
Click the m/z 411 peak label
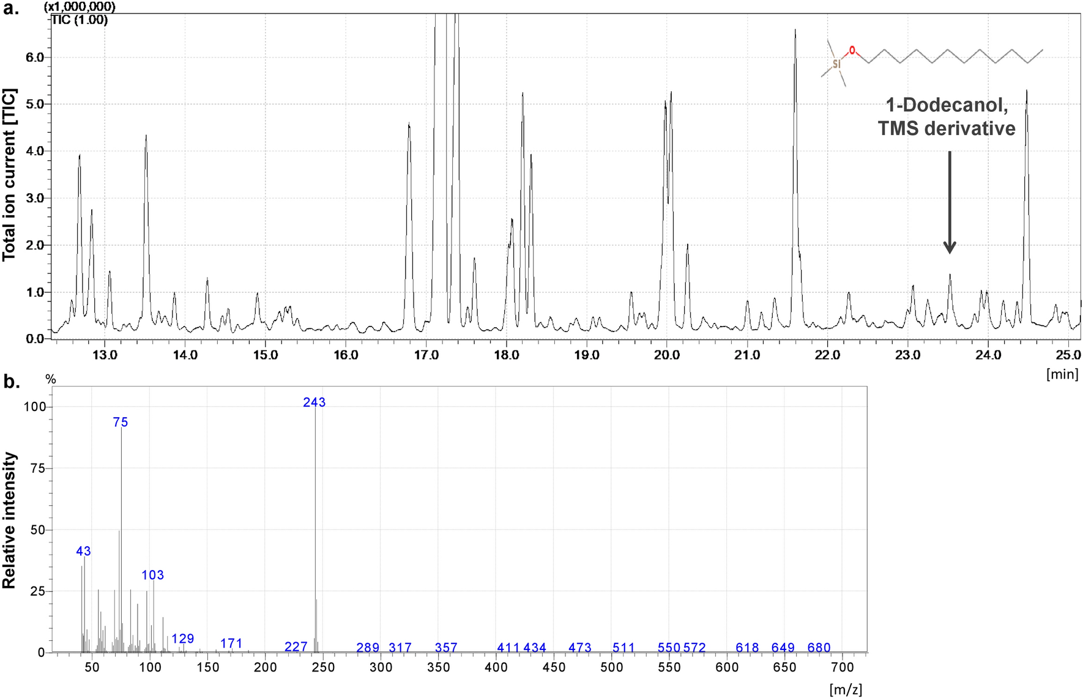tap(508, 648)
